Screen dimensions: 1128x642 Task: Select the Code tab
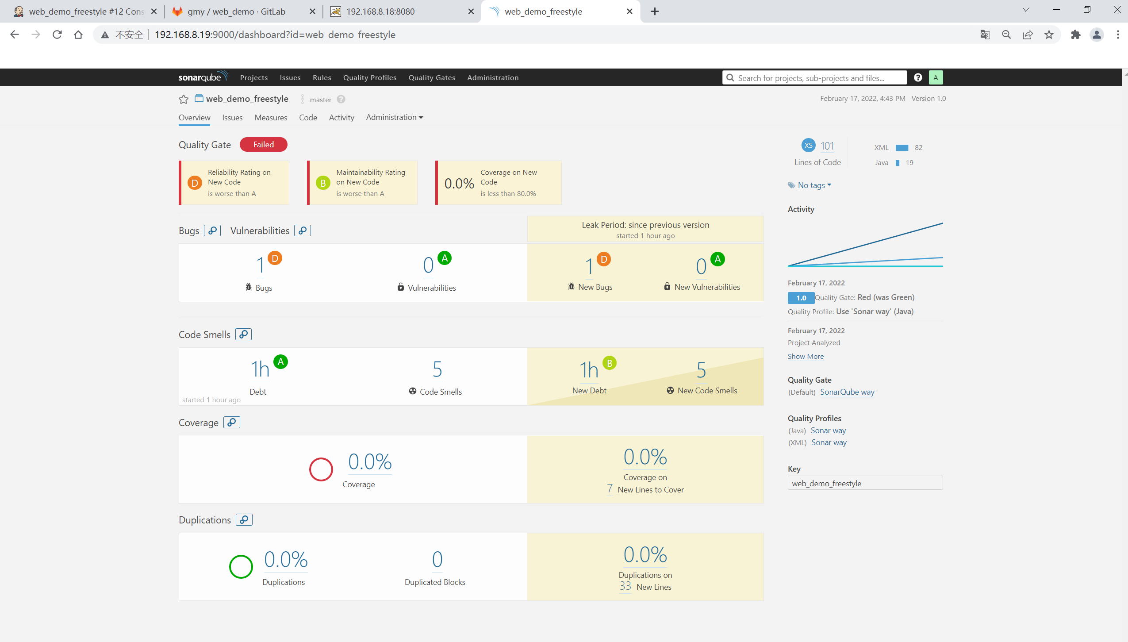pyautogui.click(x=308, y=117)
